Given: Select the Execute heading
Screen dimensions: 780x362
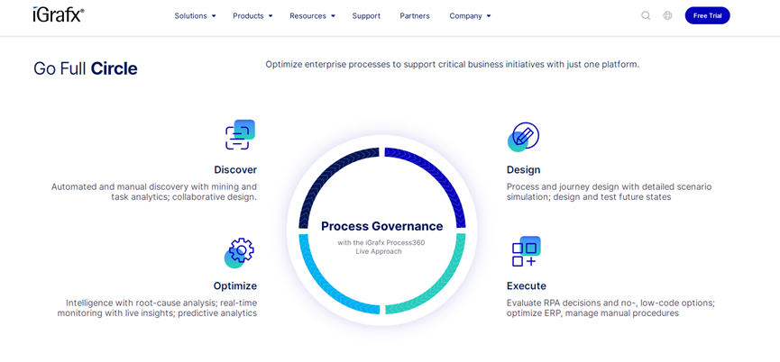Looking at the screenshot, I should (527, 286).
